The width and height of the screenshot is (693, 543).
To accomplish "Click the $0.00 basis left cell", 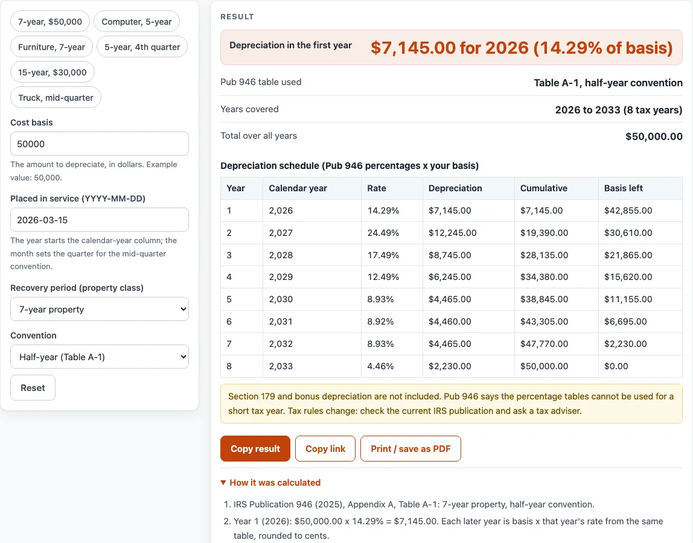I will click(640, 366).
